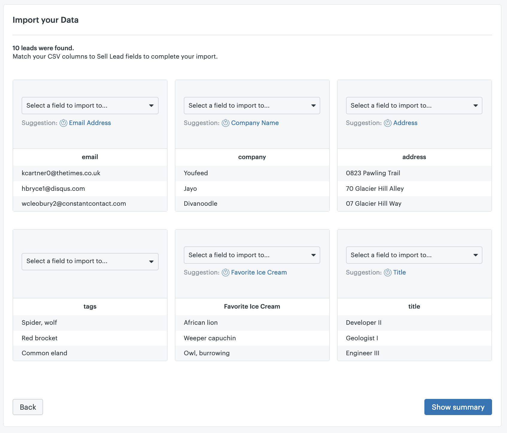Click the Favorite Ice Cream column header

tap(252, 307)
